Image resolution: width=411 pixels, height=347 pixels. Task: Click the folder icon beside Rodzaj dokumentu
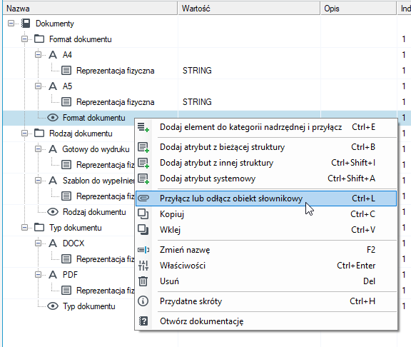tap(39, 134)
